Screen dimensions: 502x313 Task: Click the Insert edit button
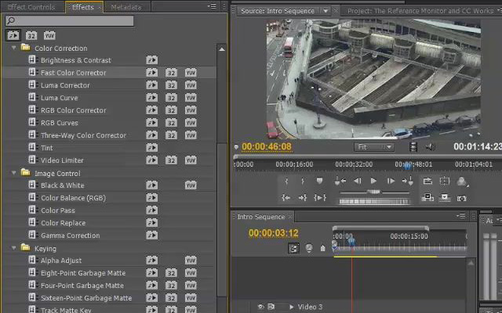427,198
